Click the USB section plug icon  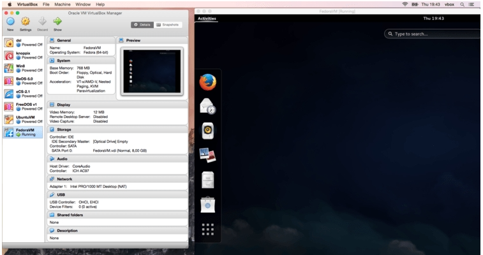tap(52, 194)
